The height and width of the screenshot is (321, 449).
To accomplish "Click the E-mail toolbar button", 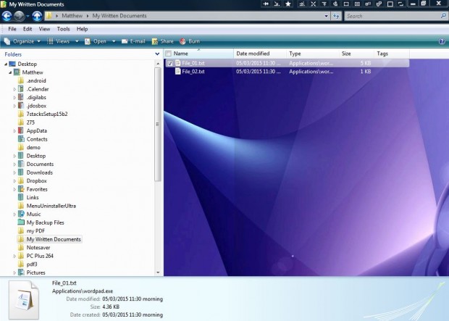I will [x=133, y=41].
